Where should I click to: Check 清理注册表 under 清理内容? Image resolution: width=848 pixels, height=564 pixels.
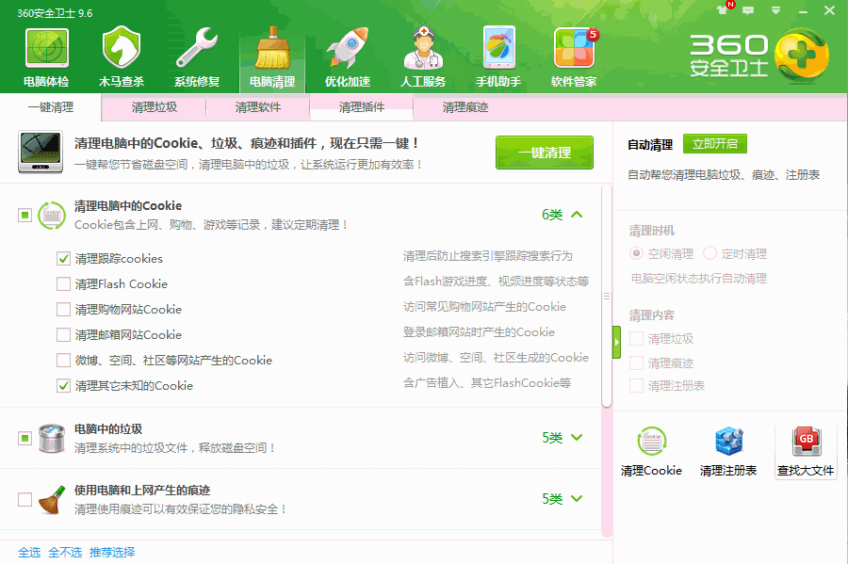[x=637, y=386]
